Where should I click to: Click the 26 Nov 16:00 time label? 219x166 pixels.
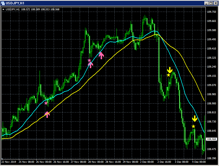click(x=61, y=162)
